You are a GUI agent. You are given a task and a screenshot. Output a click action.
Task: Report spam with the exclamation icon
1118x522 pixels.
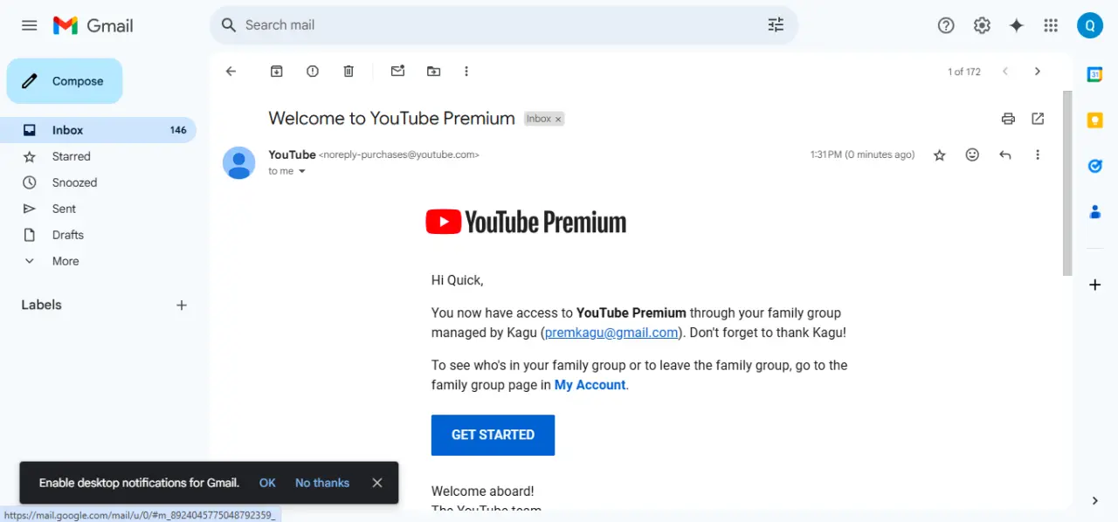pyautogui.click(x=313, y=72)
